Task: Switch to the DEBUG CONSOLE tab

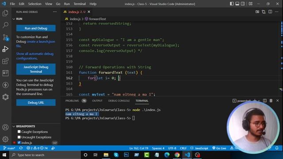Action: point(119,101)
